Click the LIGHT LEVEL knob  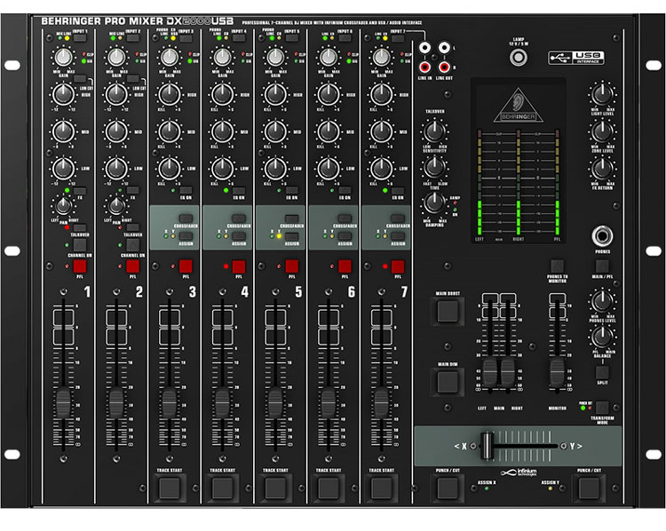[602, 94]
